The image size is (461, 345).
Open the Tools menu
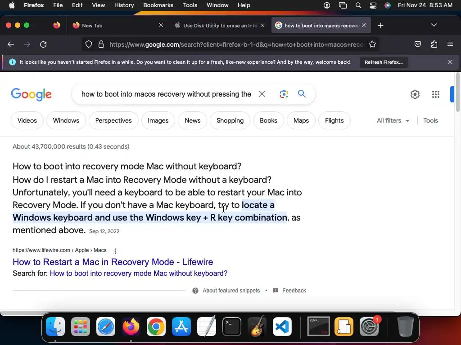(x=190, y=5)
